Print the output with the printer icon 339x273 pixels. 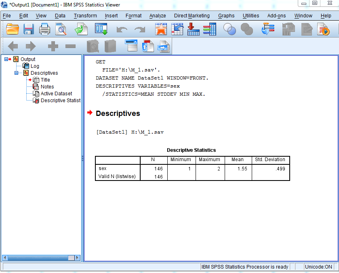pyautogui.click(x=44, y=29)
